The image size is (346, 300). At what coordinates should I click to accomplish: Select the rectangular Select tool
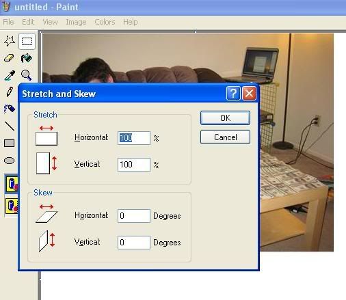pos(27,41)
